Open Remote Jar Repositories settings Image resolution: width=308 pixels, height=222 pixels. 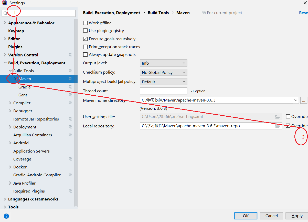click(36, 119)
